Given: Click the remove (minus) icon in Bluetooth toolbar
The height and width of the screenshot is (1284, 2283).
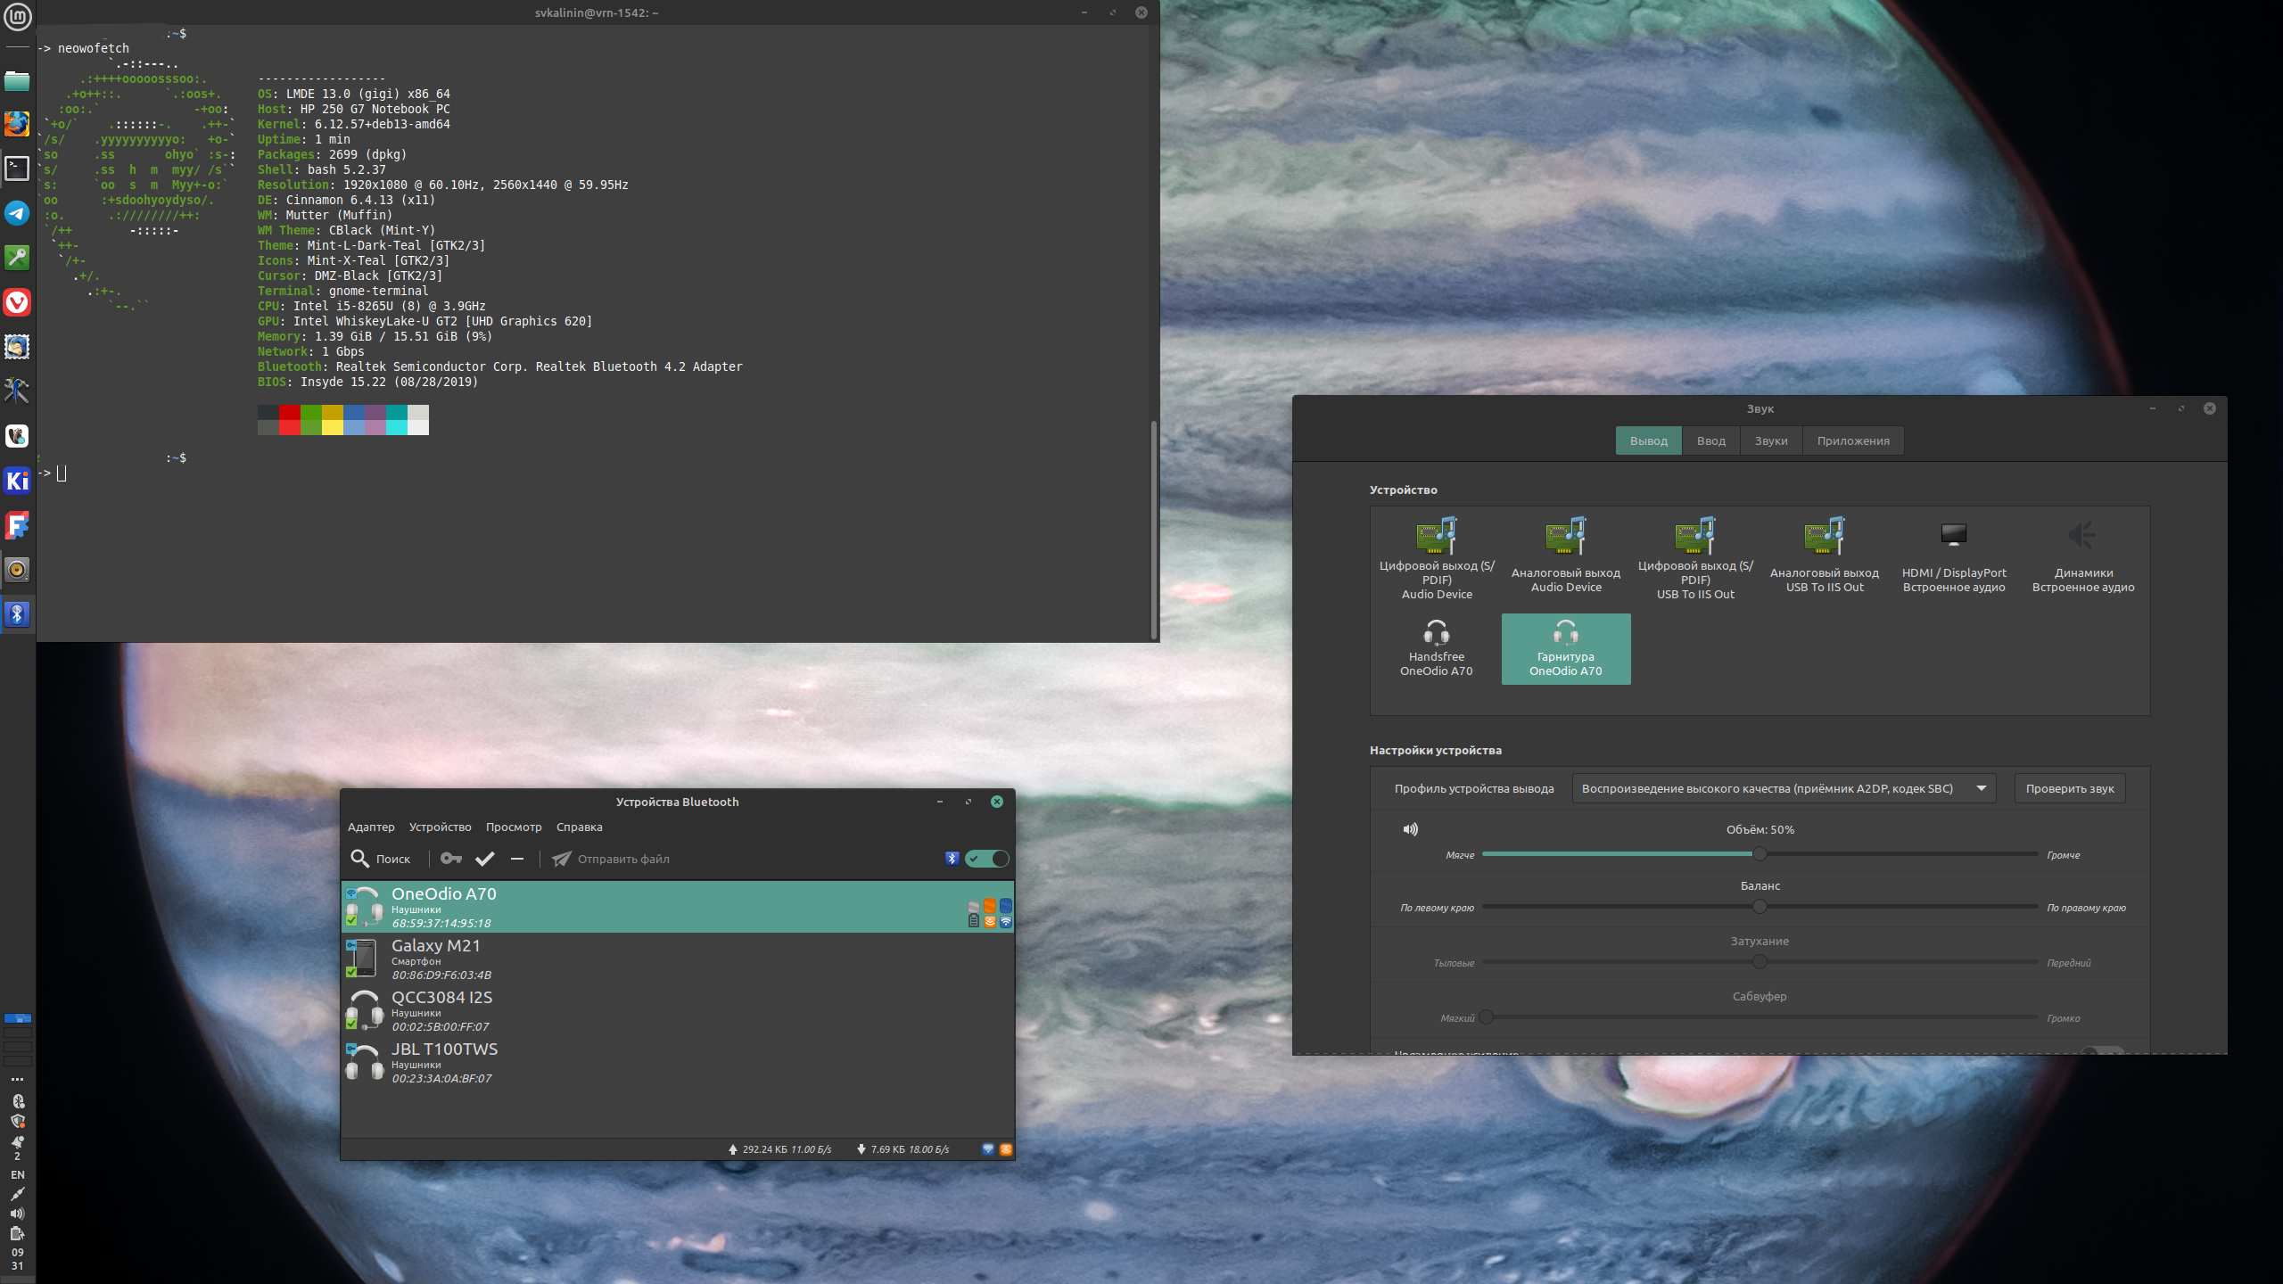Looking at the screenshot, I should coord(517,859).
